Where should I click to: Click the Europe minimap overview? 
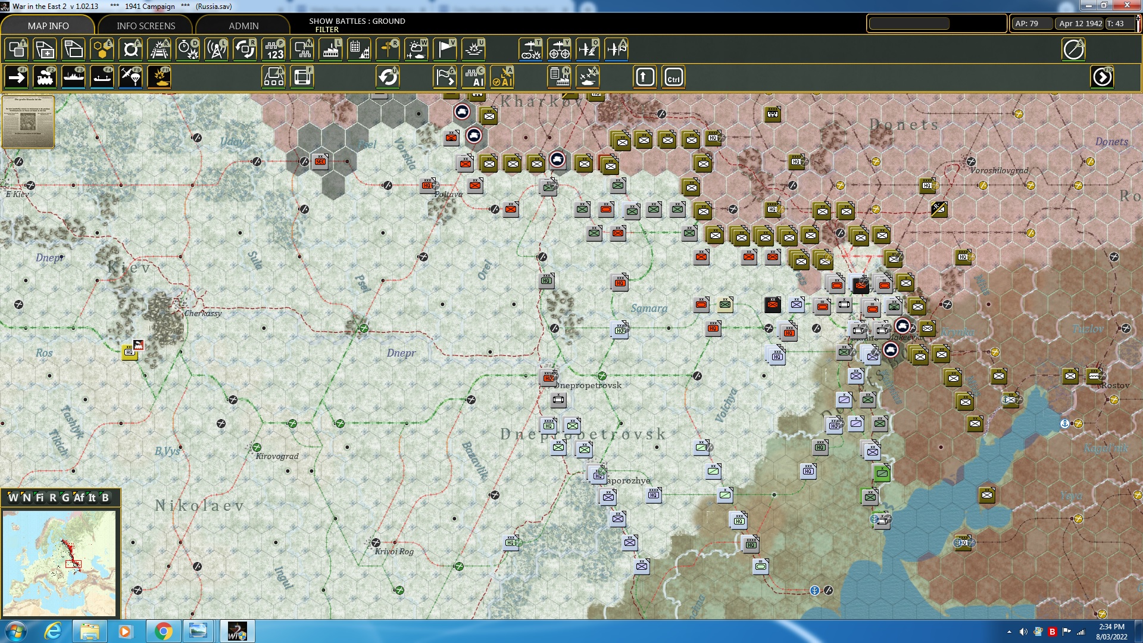tap(60, 564)
